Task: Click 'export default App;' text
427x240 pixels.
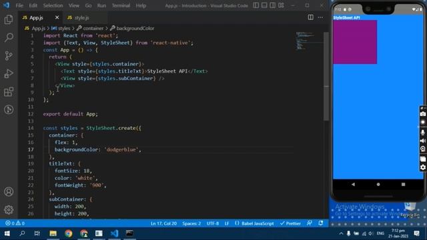Action: tap(70, 114)
